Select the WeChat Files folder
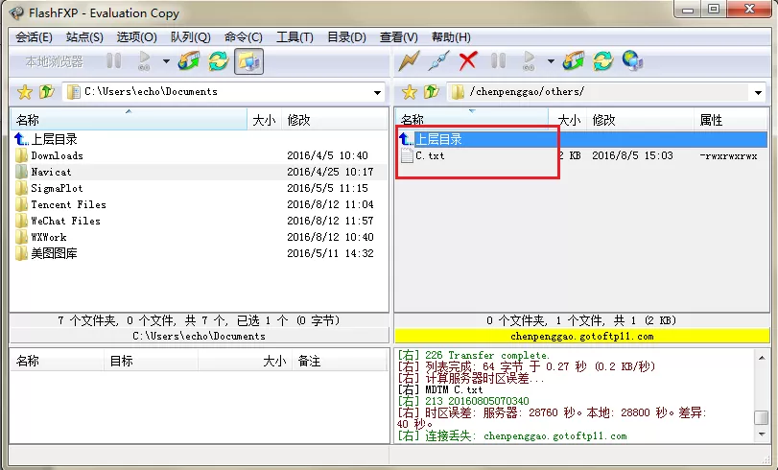The image size is (778, 470). [x=65, y=221]
